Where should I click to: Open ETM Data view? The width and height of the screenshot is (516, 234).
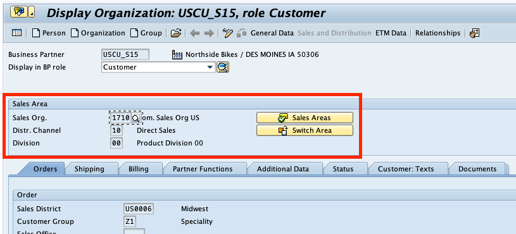pos(391,33)
